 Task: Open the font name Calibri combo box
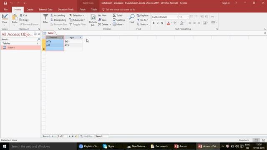click(x=165, y=17)
